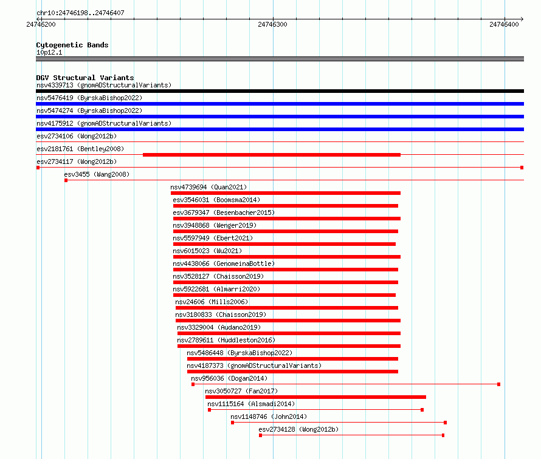Click the esv2734106 Wong2012b label
Viewport: 541px width, 459px height.
pyautogui.click(x=77, y=136)
